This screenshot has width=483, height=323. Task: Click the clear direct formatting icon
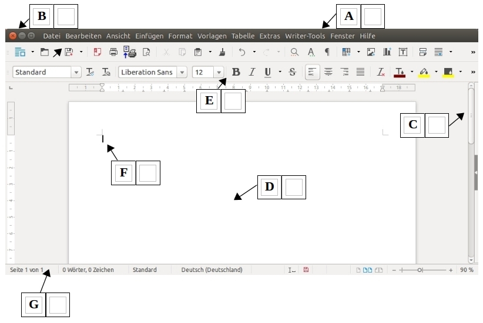tap(381, 72)
